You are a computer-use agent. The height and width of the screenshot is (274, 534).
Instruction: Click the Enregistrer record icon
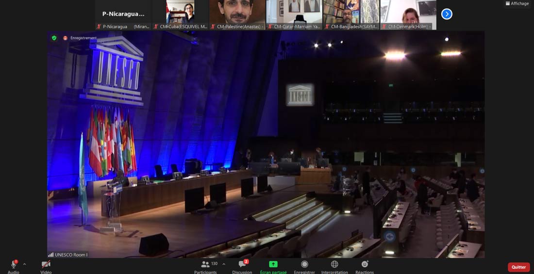click(x=304, y=264)
